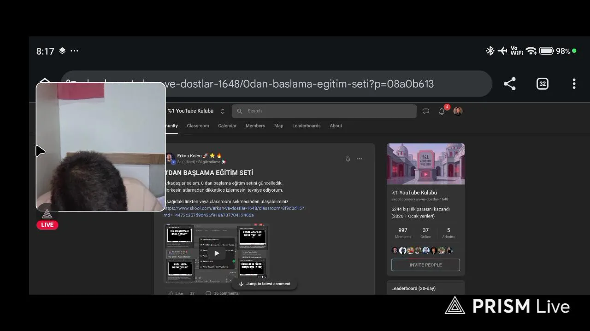Switch to the Calendar tab
Screen dimensions: 590x331
[x=227, y=126]
